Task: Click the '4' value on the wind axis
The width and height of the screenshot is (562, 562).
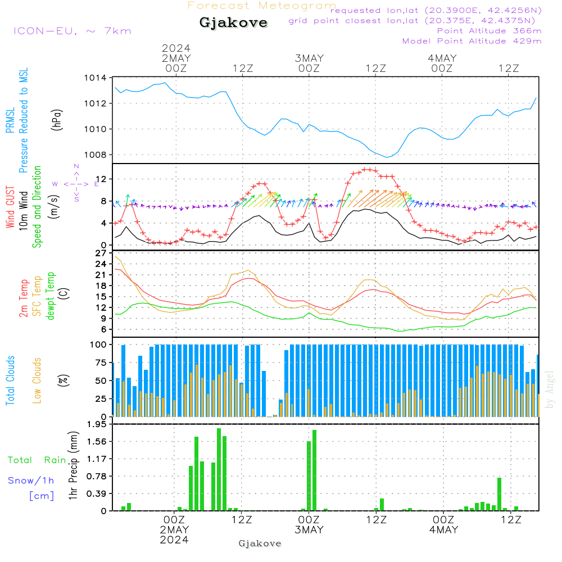Action: (104, 223)
